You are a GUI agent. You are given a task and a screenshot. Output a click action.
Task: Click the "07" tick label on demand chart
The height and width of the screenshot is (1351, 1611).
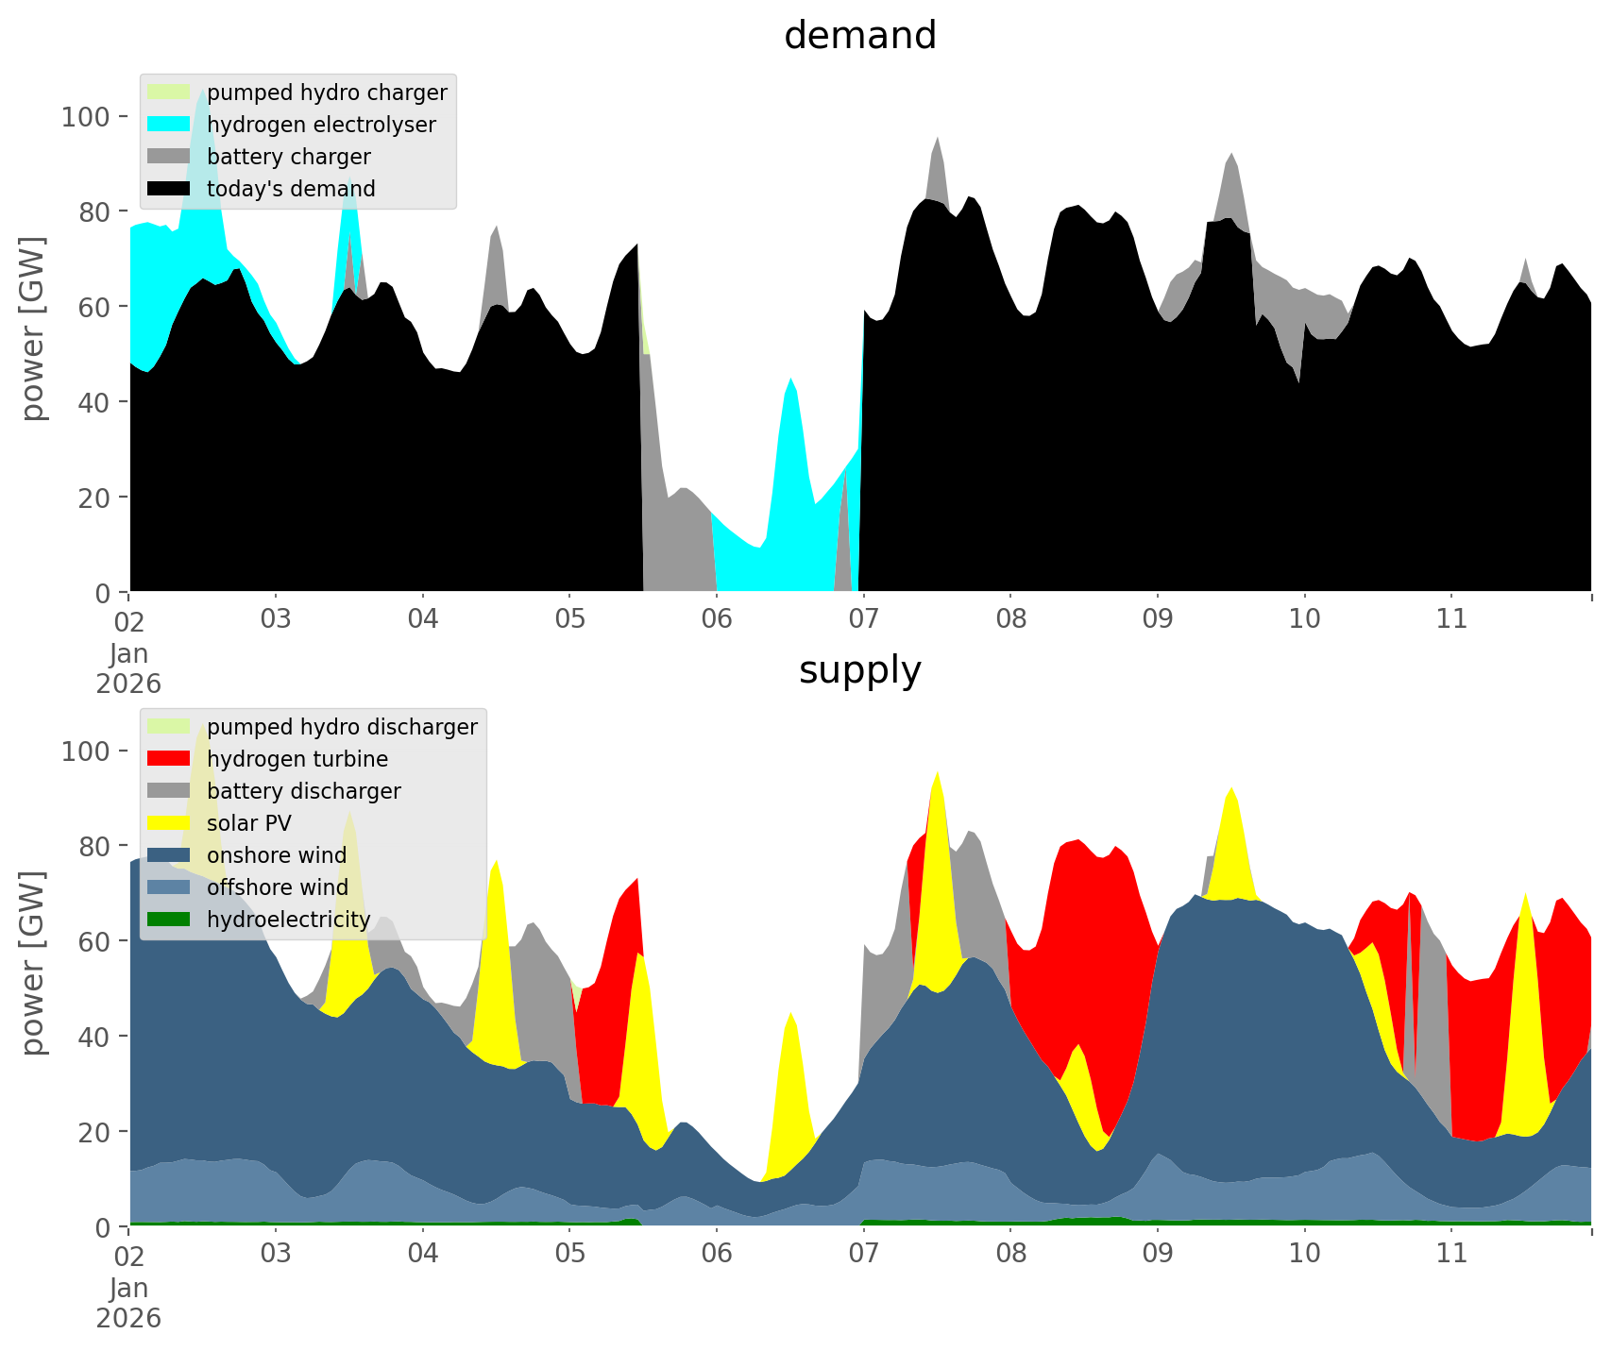(863, 619)
